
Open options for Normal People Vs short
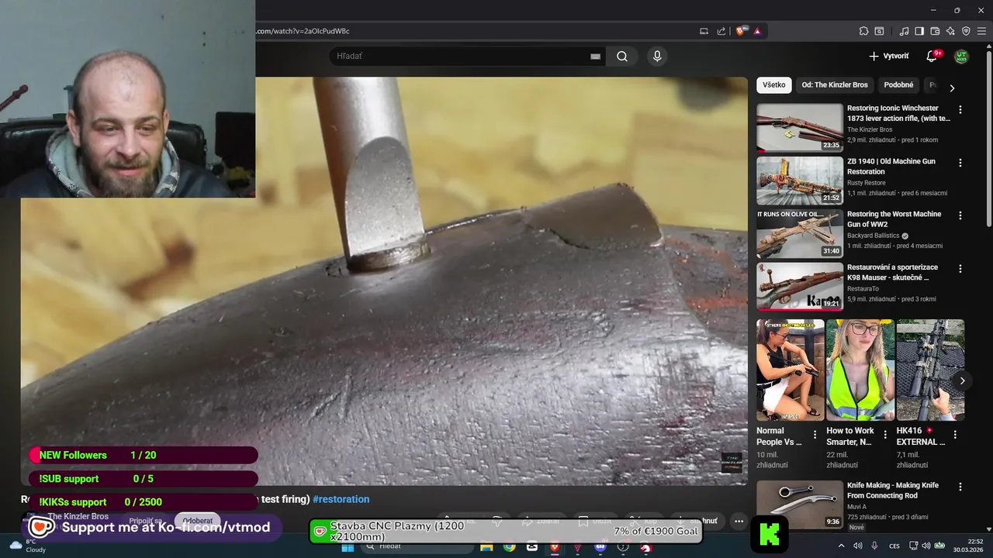(x=815, y=435)
